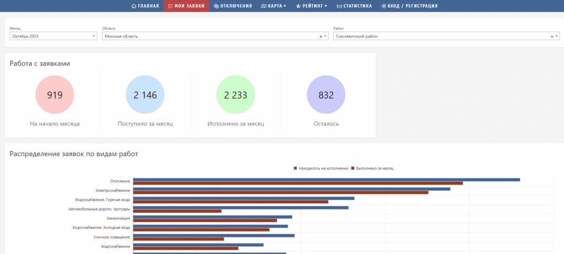Click the green 2 233 completed circle

(235, 95)
